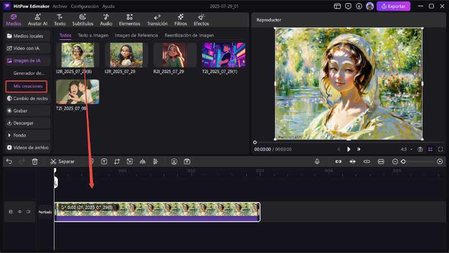
Task: Open the Descargar section
Action: [28, 123]
